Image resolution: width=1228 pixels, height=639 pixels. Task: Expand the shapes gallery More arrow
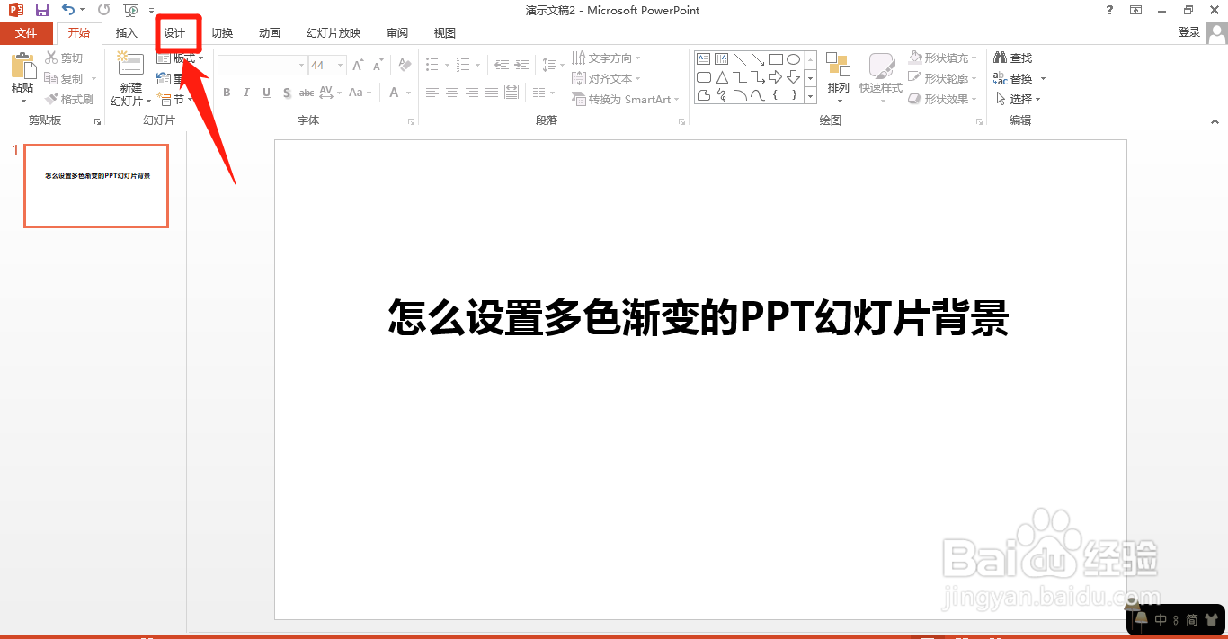tap(810, 95)
